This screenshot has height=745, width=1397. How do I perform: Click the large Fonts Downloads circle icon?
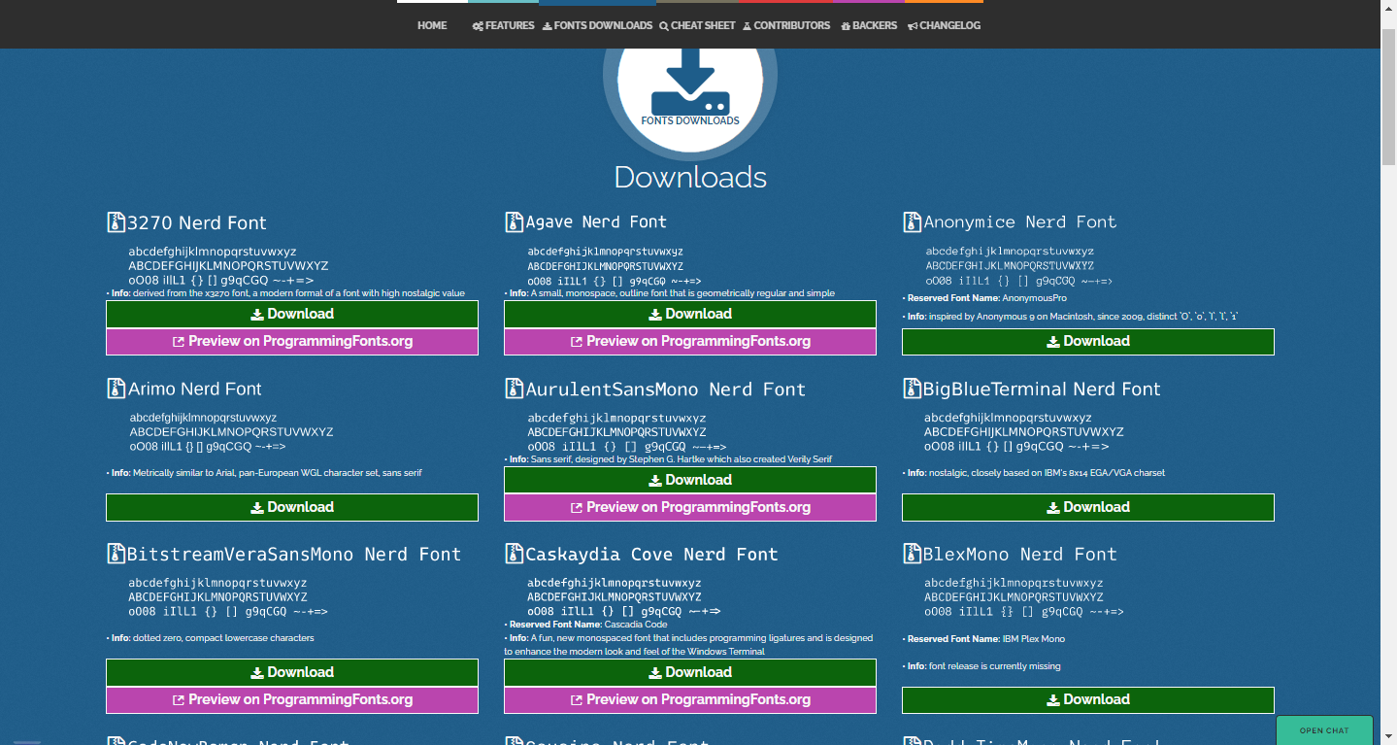tap(689, 92)
